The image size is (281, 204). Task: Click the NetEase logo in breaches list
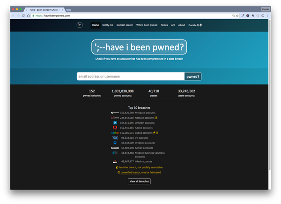pyautogui.click(x=115, y=118)
